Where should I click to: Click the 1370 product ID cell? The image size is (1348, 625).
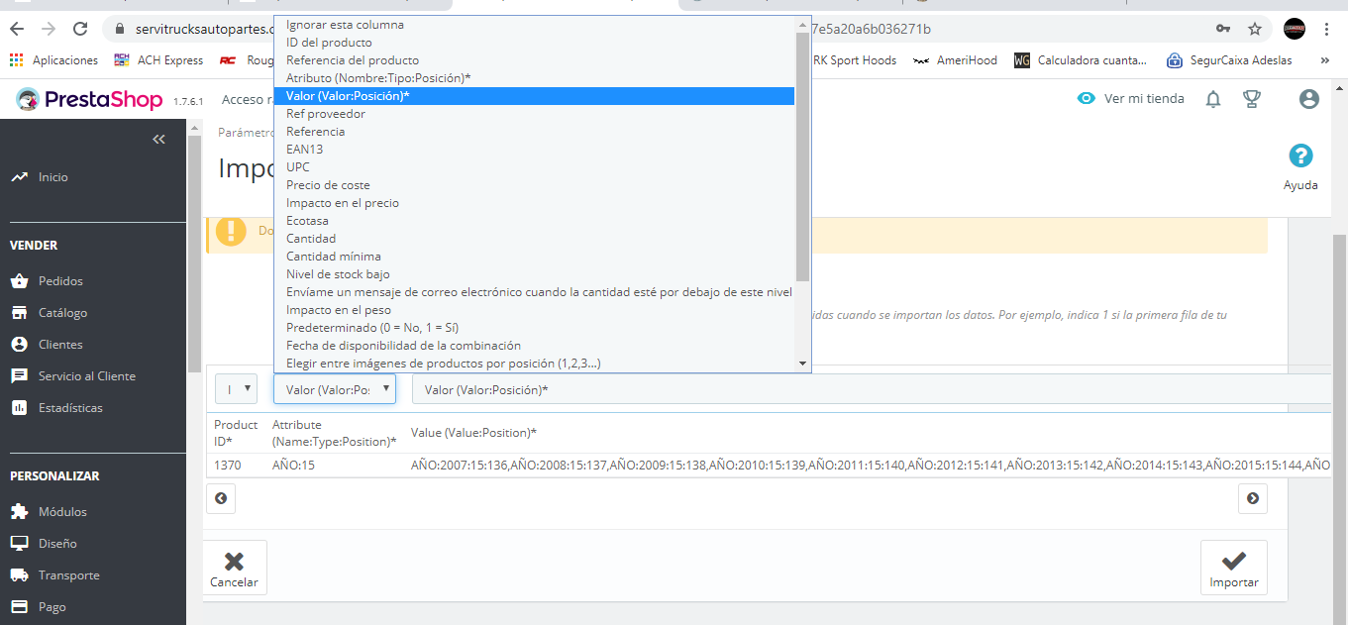click(228, 465)
